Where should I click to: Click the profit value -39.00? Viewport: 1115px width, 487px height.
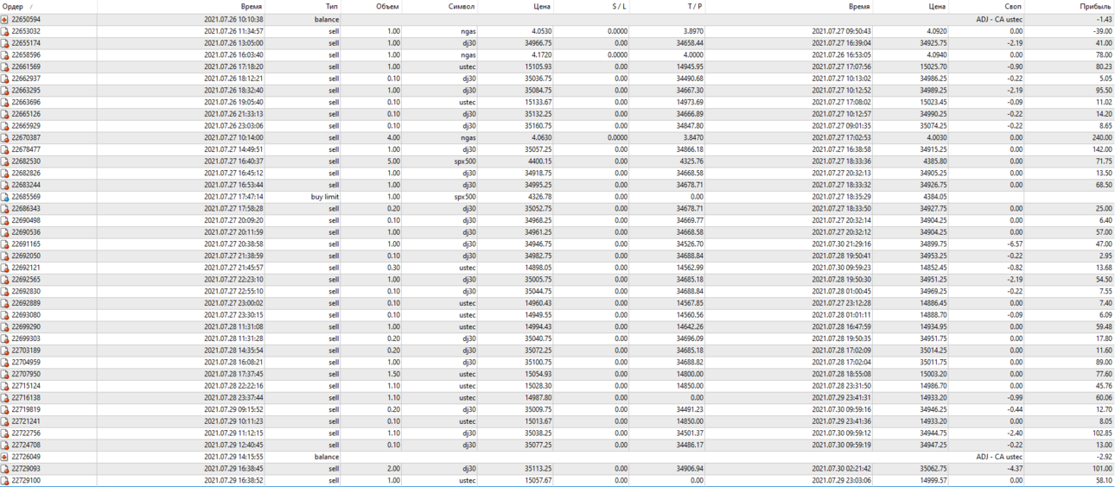[x=1103, y=31]
